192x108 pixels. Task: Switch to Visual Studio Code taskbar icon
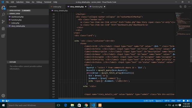pyautogui.click(x=93, y=105)
